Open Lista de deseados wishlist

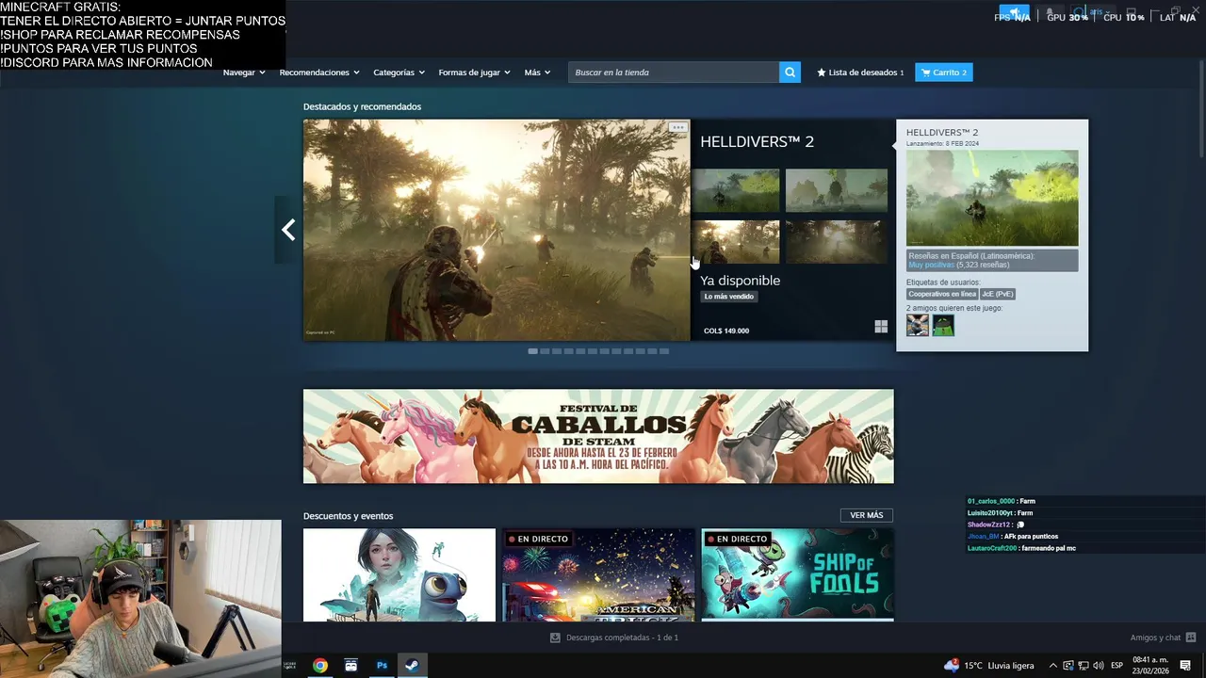[x=860, y=73]
